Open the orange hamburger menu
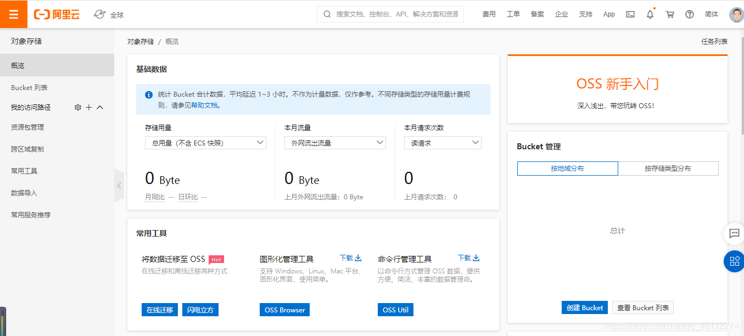The height and width of the screenshot is (336, 744). (x=14, y=14)
